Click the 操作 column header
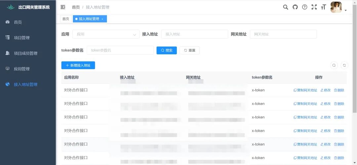This screenshot has height=165, width=357. coord(319,77)
